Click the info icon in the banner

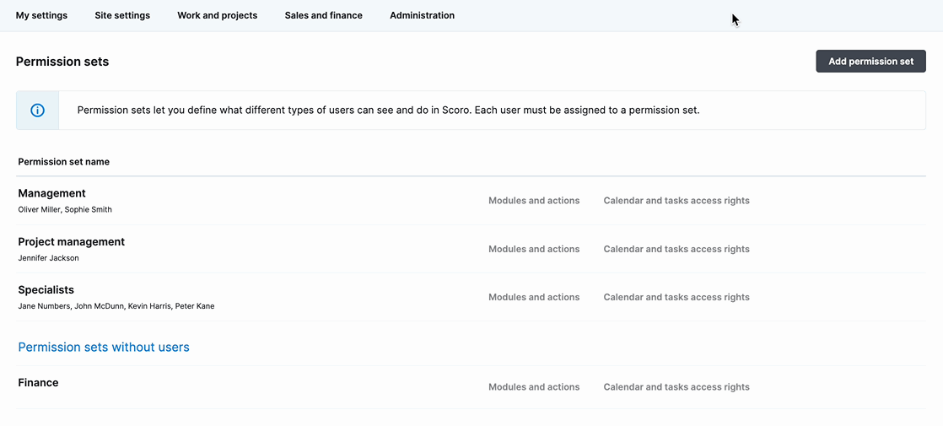pos(37,111)
